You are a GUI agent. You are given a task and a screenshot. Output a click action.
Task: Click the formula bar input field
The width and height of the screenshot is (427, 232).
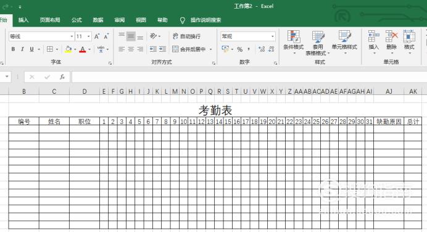[x=249, y=77]
